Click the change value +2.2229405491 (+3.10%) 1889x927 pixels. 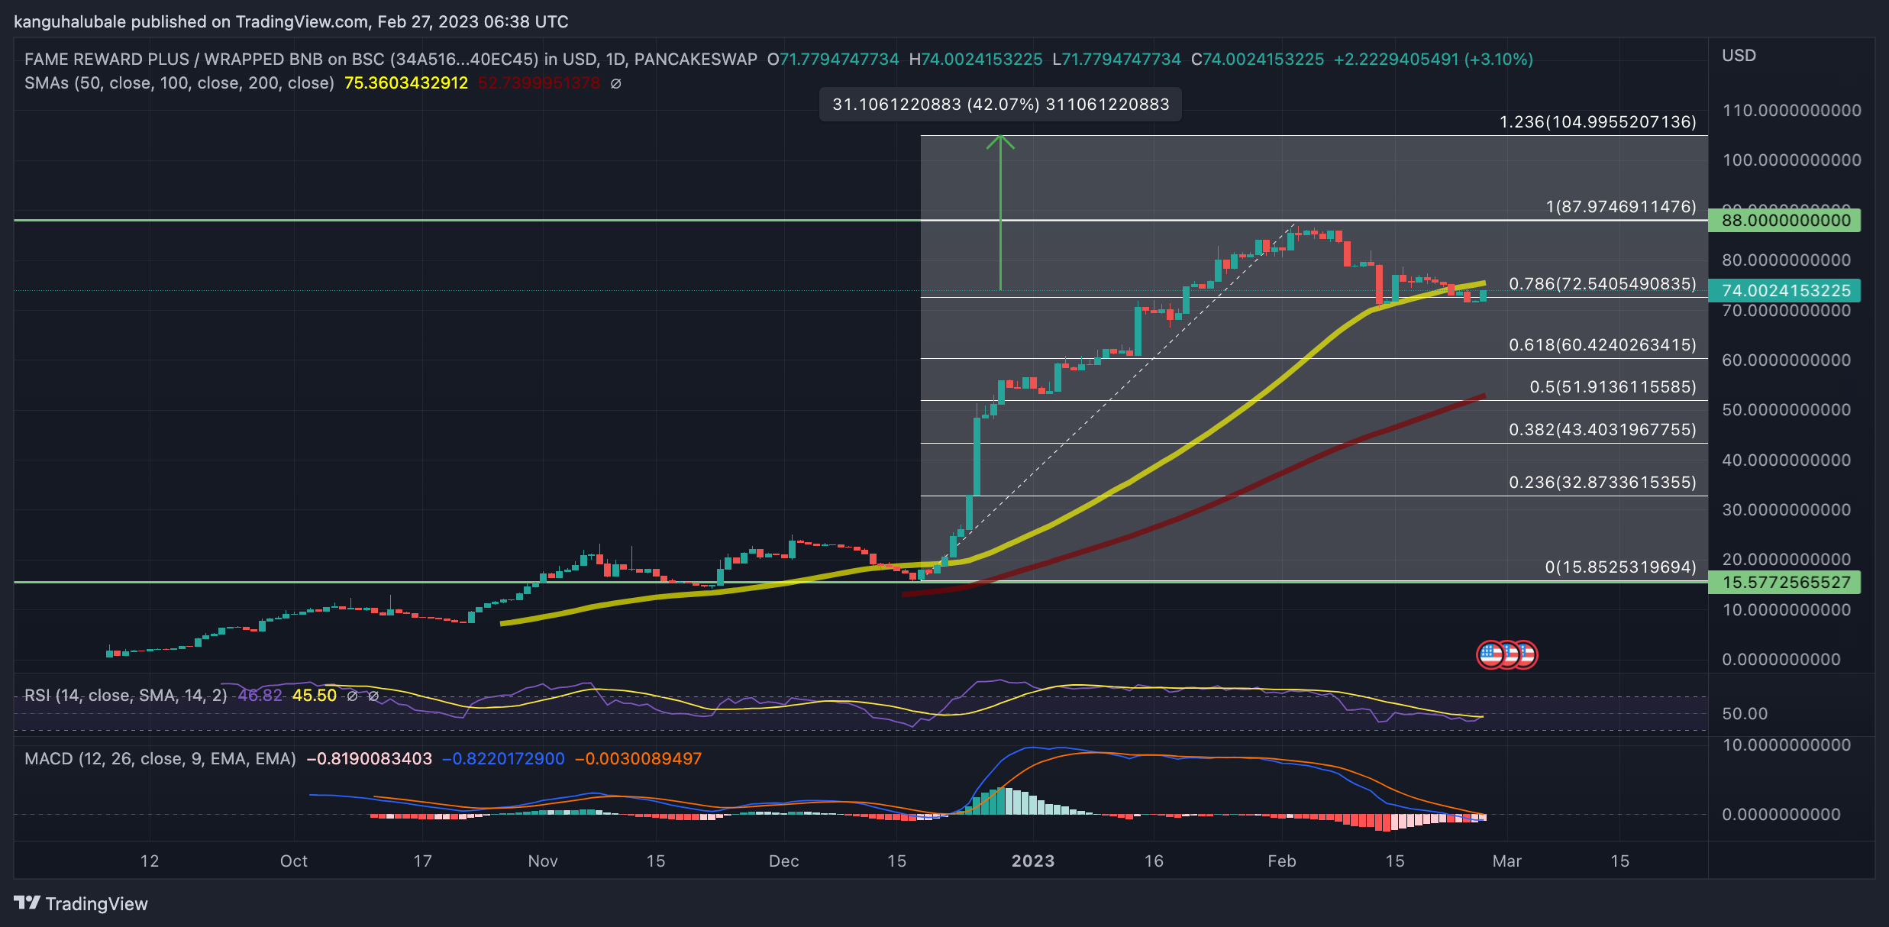coord(1433,60)
